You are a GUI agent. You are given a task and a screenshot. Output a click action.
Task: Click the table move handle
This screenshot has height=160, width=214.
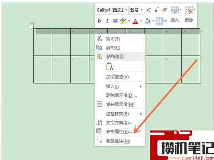point(31,26)
